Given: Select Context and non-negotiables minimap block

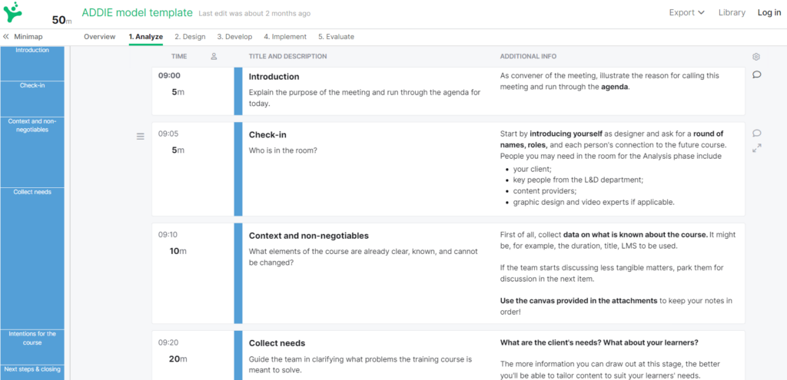Looking at the screenshot, I should tap(32, 153).
